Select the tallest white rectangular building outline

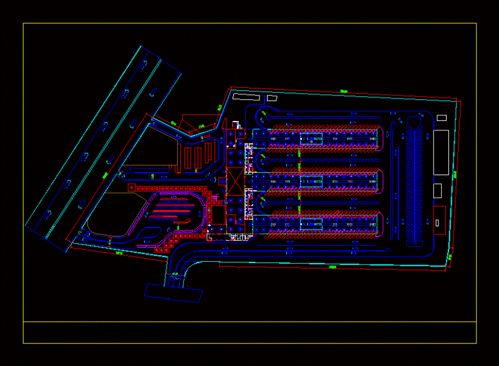(441, 152)
